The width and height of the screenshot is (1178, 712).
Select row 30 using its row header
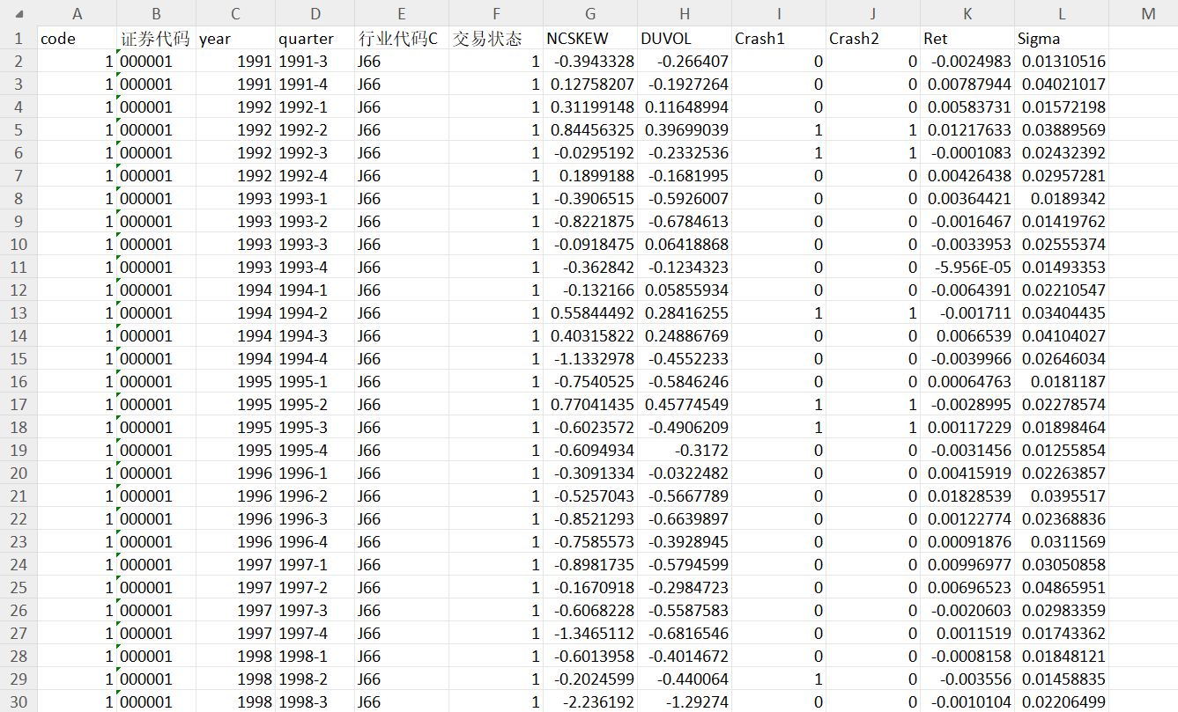click(x=19, y=702)
